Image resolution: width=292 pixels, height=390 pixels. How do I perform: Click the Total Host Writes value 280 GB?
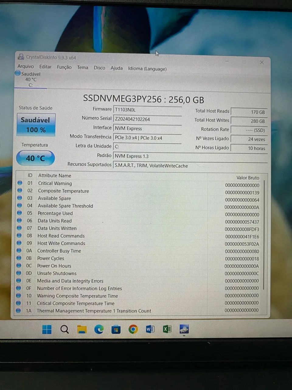point(249,121)
